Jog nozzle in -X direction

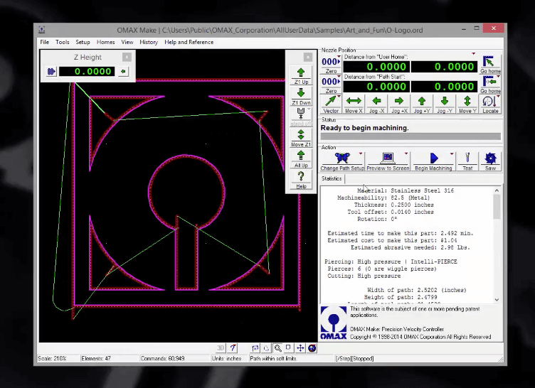pos(376,104)
